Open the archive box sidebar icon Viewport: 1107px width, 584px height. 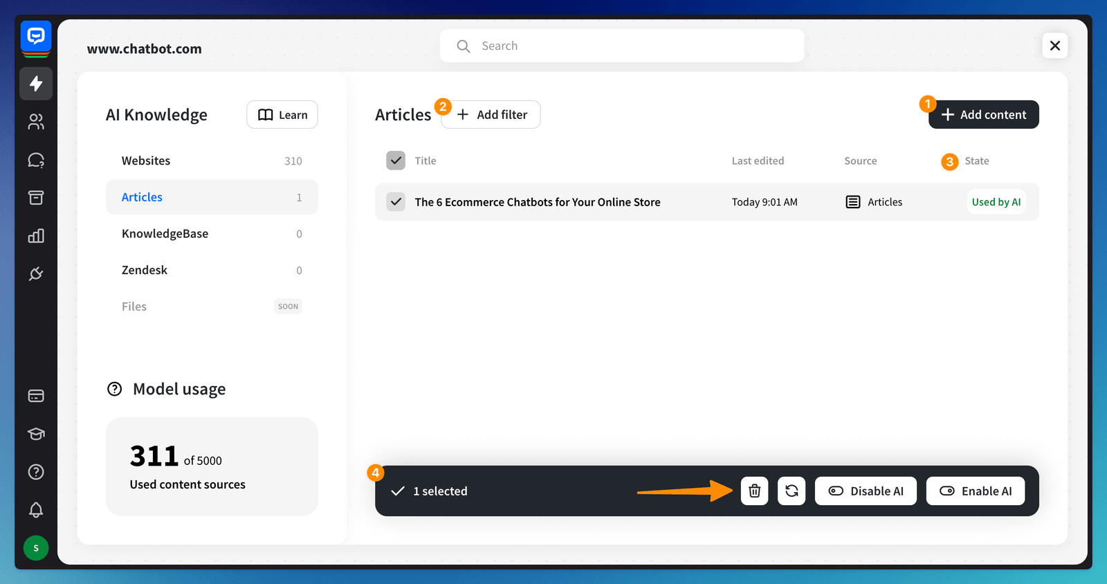coord(36,198)
